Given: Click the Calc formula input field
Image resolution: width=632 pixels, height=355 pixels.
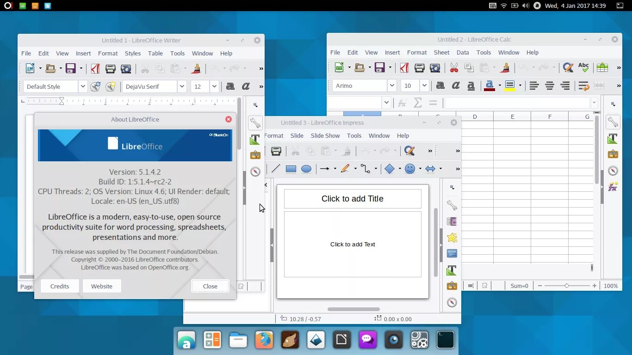Looking at the screenshot, I should 517,103.
